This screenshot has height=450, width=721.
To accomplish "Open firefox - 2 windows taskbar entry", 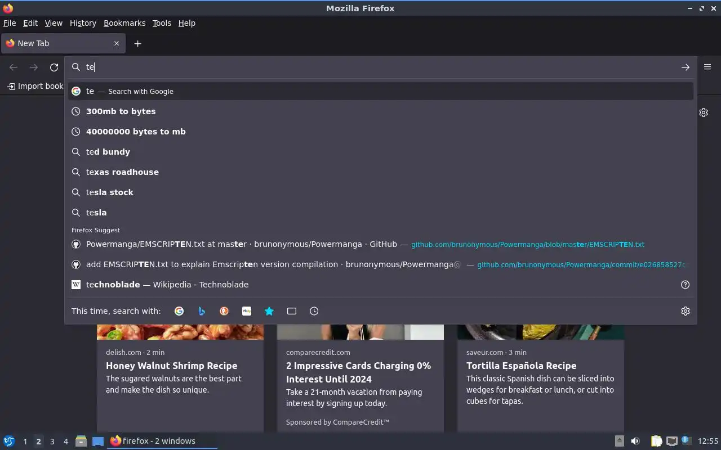I will [x=162, y=441].
